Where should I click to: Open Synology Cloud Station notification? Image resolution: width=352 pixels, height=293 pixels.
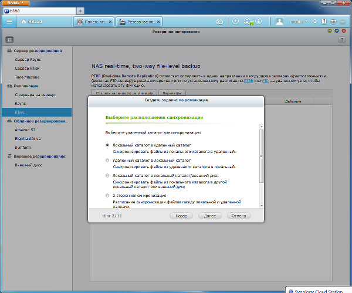319,291
